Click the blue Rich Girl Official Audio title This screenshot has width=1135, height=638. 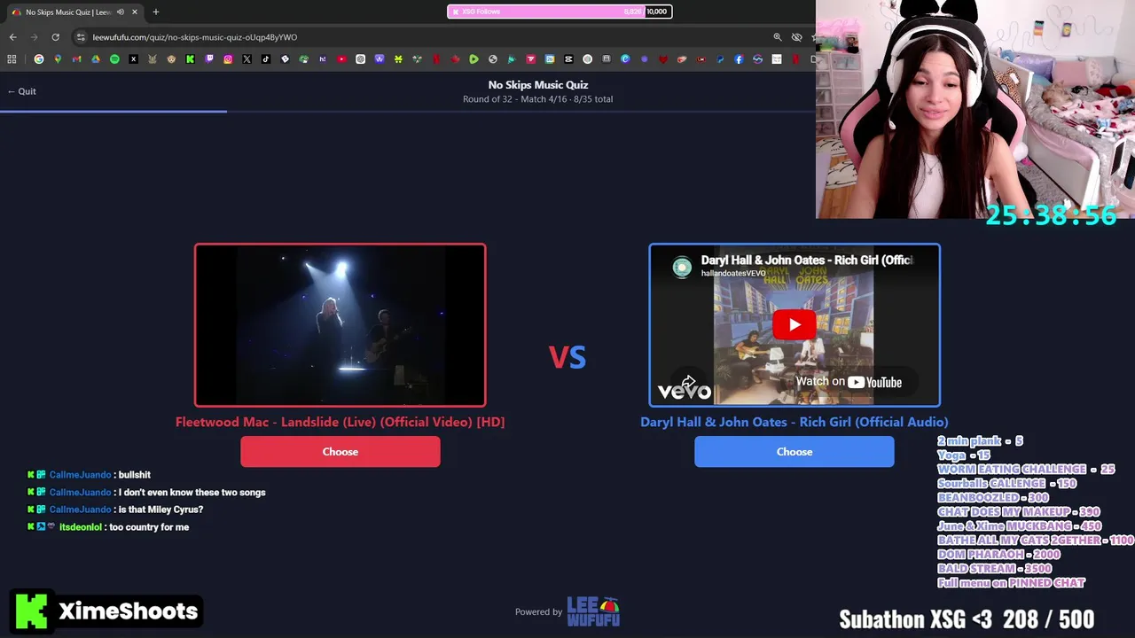pyautogui.click(x=794, y=422)
